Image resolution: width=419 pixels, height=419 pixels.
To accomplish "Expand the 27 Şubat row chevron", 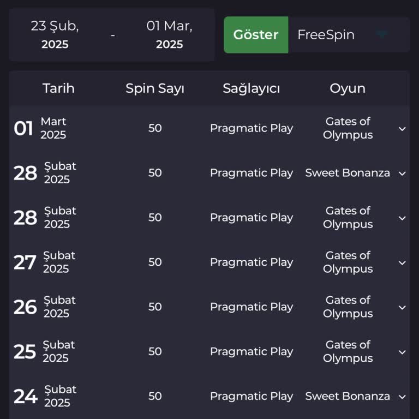I will click(x=402, y=263).
